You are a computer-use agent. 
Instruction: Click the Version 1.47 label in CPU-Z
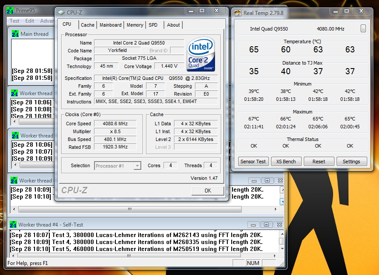[x=204, y=178]
